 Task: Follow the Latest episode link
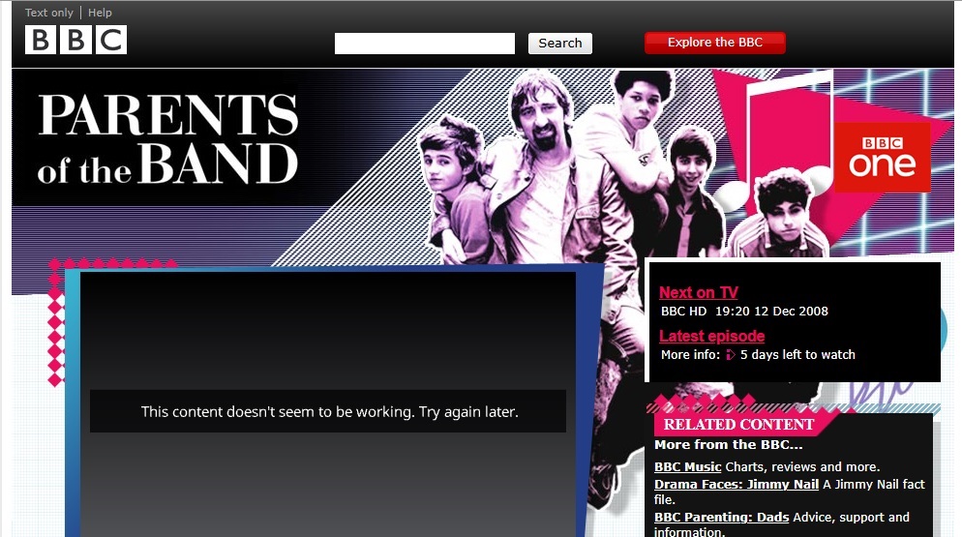click(x=711, y=337)
